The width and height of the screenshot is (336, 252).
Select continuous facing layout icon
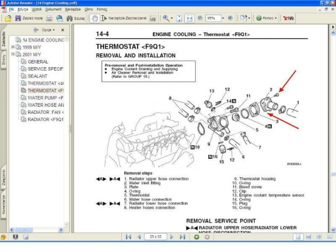click(x=319, y=237)
